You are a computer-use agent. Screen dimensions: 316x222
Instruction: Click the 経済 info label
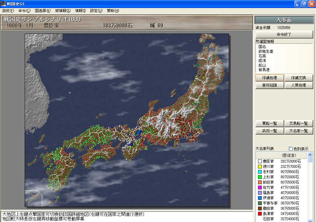(262, 61)
